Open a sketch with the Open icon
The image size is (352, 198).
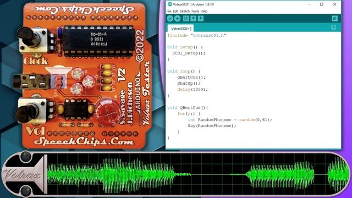(193, 18)
